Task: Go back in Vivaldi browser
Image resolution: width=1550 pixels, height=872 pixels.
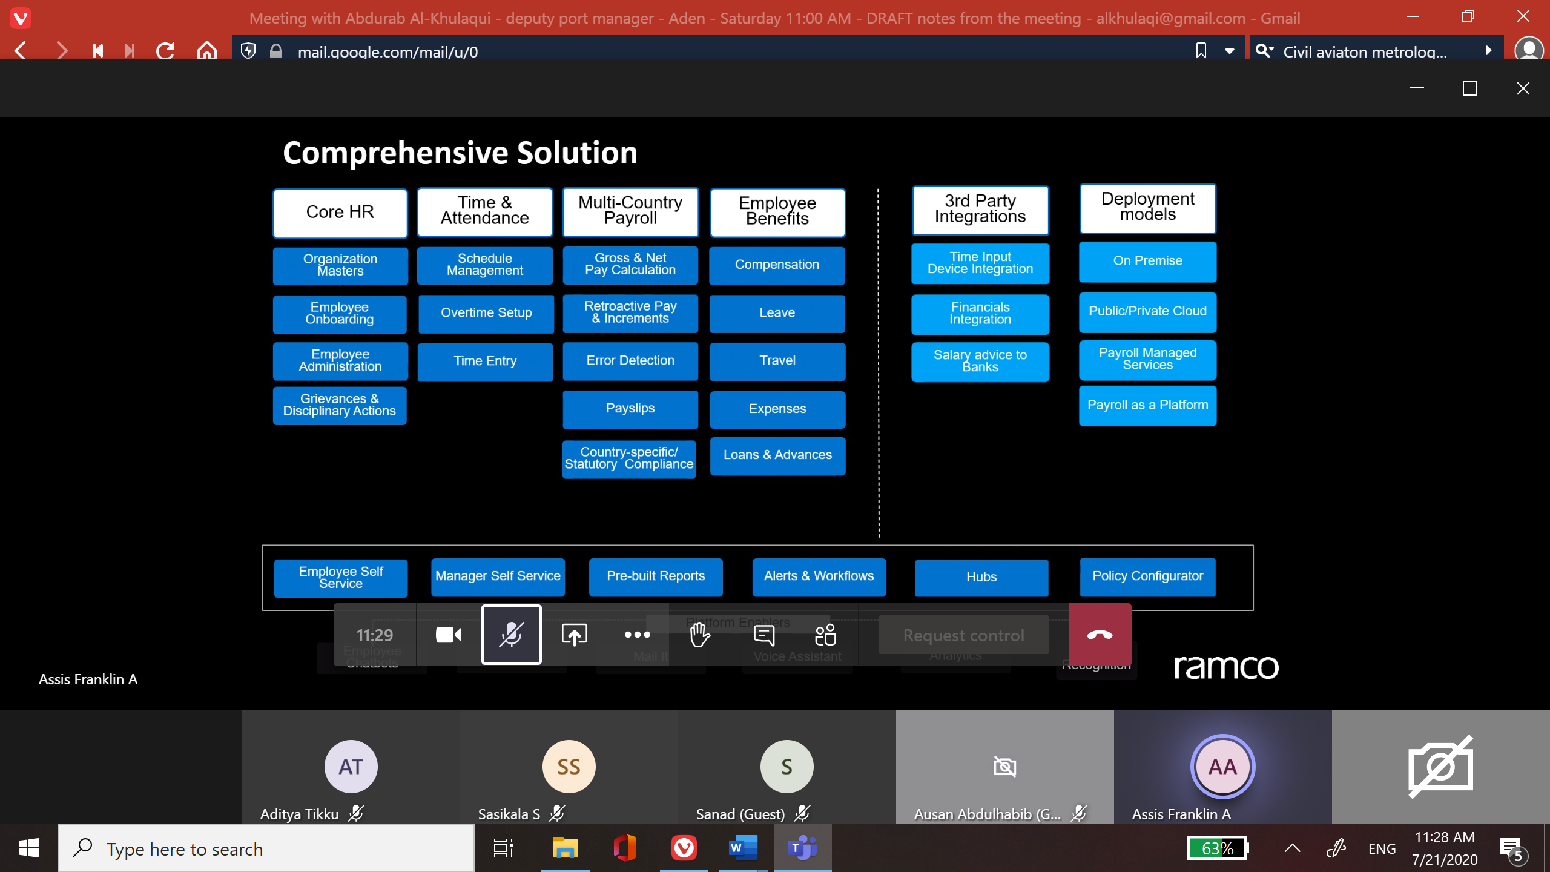Action: coord(21,51)
